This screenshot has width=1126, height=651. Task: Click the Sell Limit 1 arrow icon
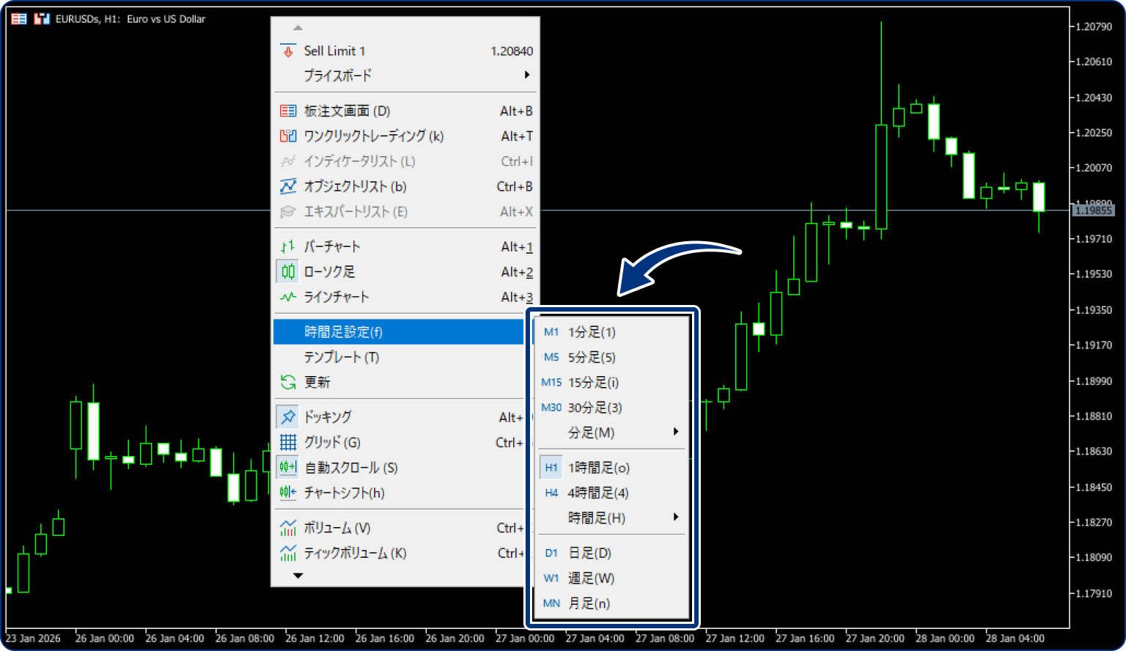point(288,51)
